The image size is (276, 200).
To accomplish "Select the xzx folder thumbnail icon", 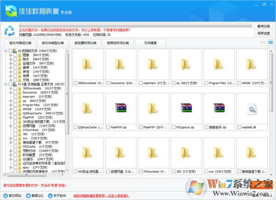I will click(x=218, y=153).
